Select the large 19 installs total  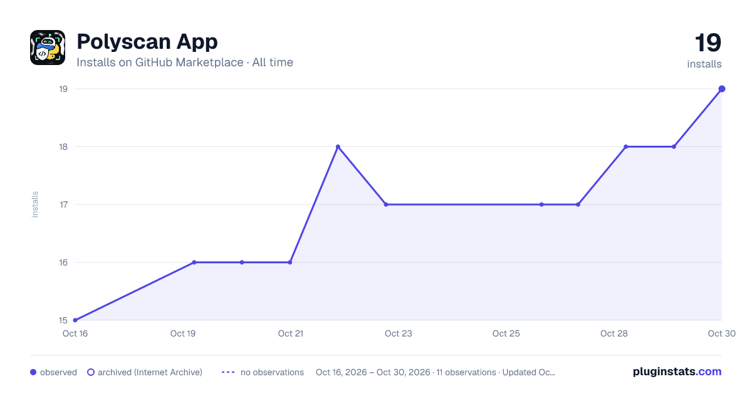(x=708, y=43)
